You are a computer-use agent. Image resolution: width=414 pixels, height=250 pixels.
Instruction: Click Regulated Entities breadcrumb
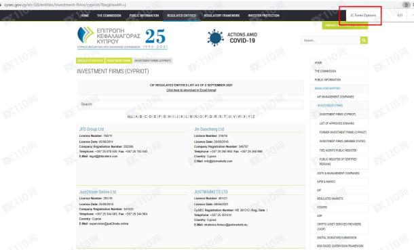90,60
